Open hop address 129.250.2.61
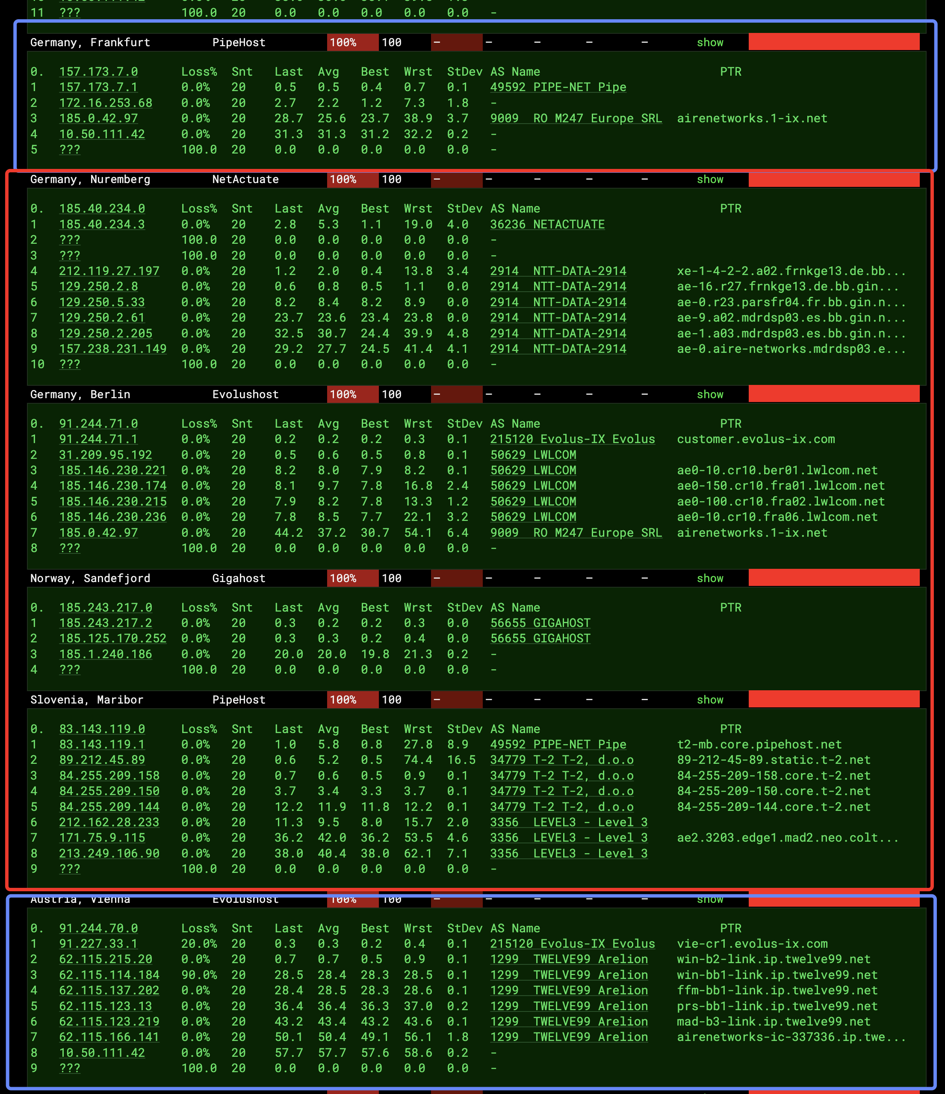 coord(102,317)
